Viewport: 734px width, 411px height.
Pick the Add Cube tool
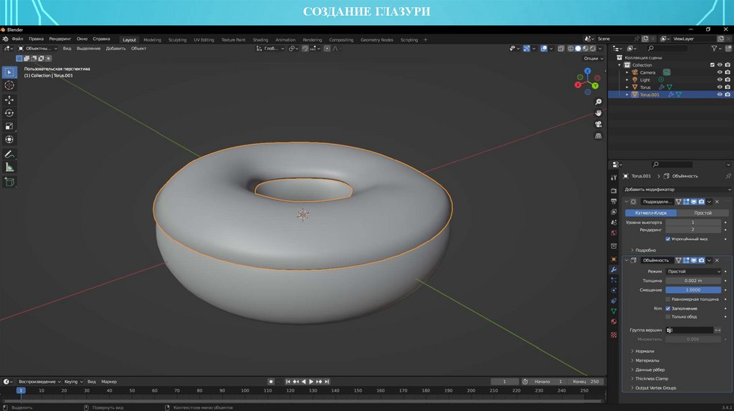point(9,182)
